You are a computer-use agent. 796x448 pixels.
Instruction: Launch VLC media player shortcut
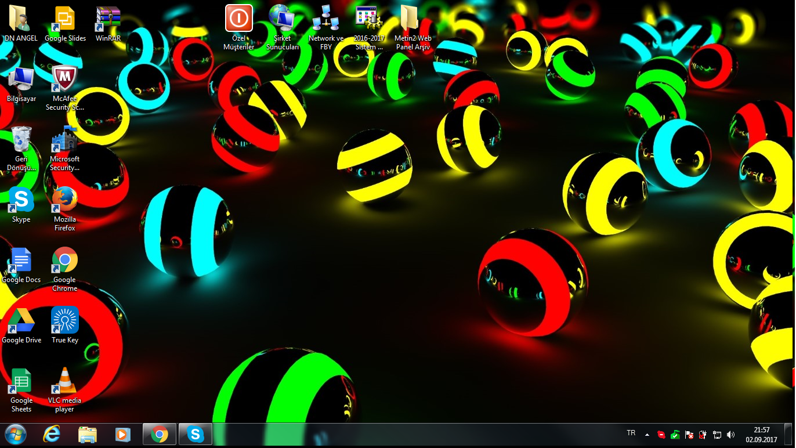pyautogui.click(x=65, y=390)
